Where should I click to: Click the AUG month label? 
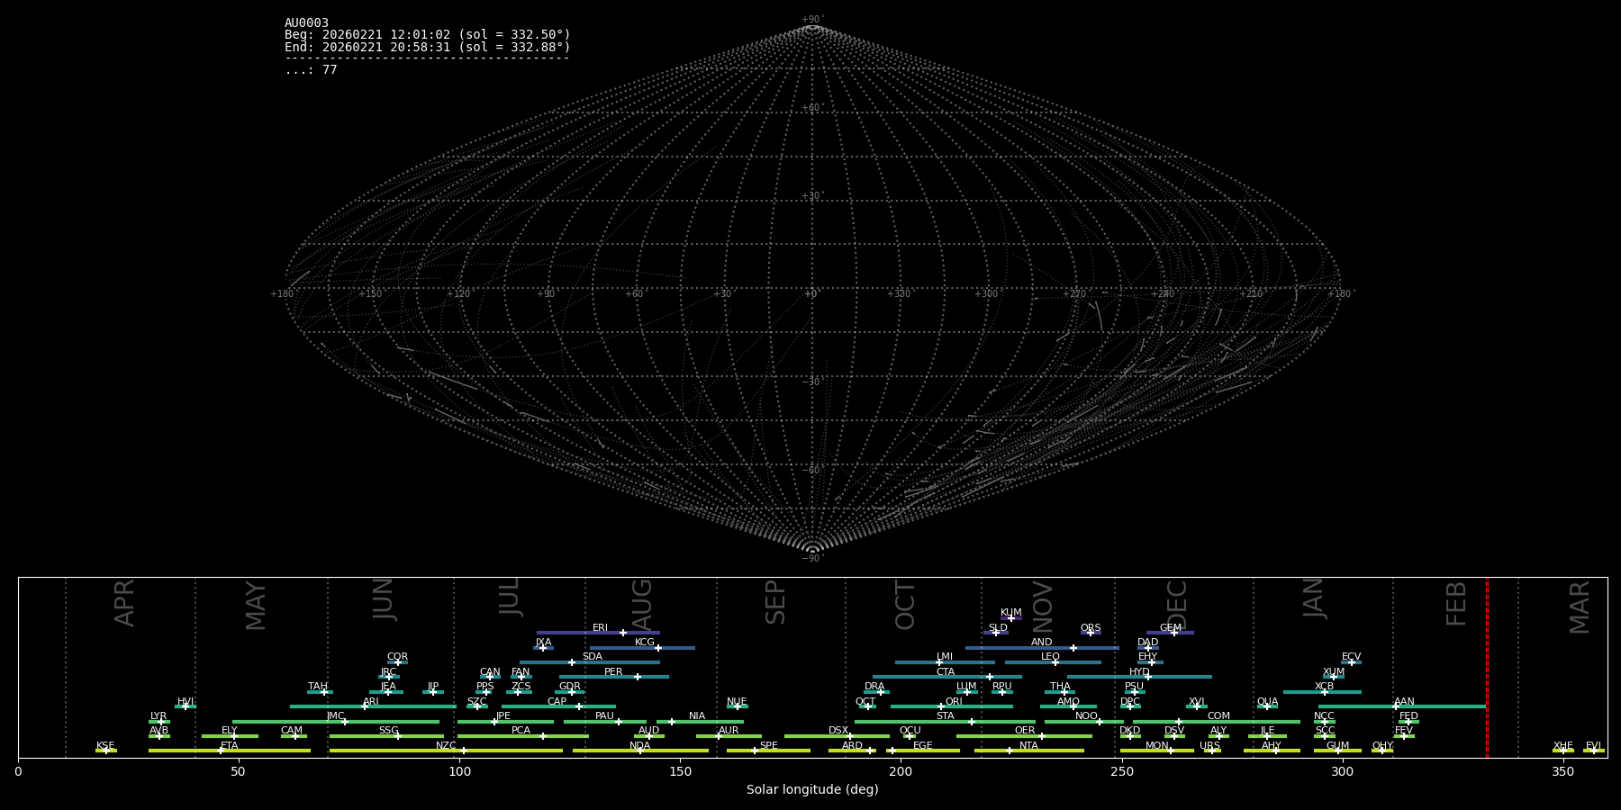[x=642, y=605]
